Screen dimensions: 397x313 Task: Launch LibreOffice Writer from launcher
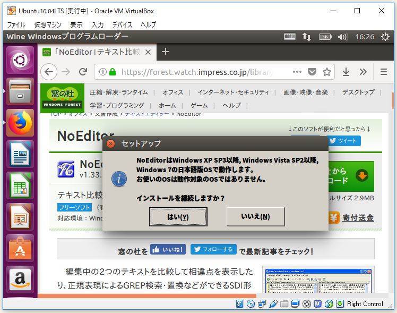point(20,154)
